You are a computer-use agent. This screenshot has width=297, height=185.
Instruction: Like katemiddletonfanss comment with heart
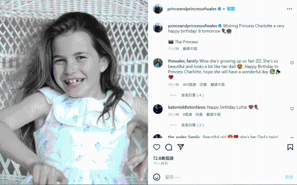tap(292, 109)
